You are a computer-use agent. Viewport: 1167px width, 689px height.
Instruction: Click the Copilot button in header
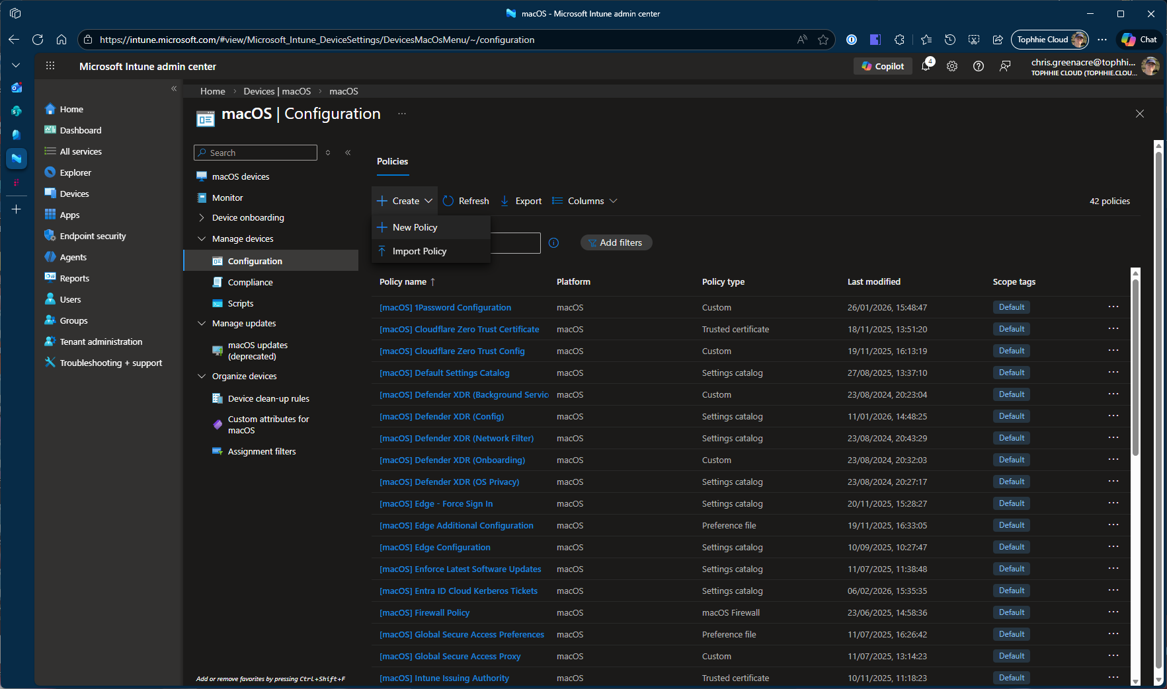883,66
